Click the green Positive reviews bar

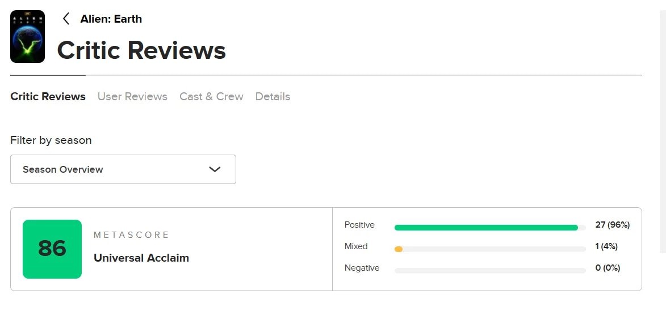[x=487, y=228]
